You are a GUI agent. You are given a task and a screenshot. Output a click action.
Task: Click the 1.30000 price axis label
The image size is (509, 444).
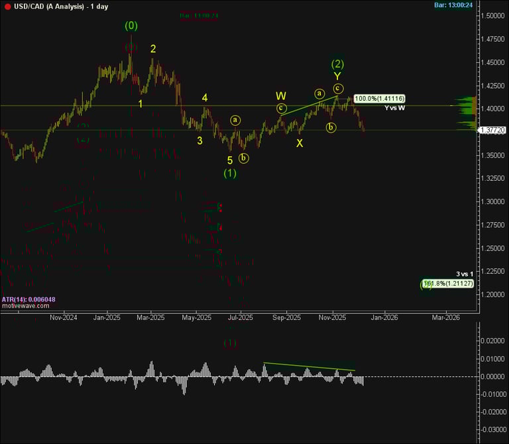point(493,201)
